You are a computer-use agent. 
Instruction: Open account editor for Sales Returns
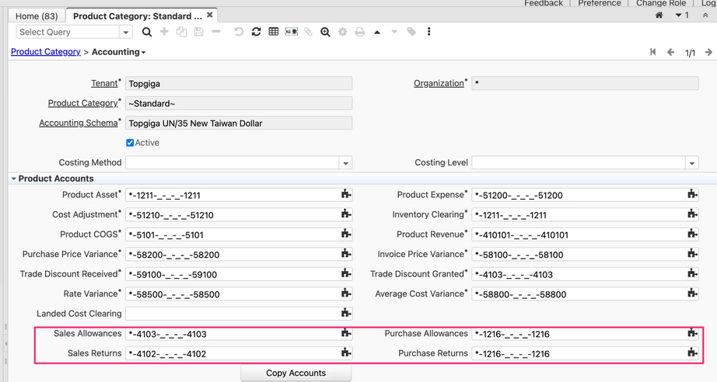pos(346,353)
